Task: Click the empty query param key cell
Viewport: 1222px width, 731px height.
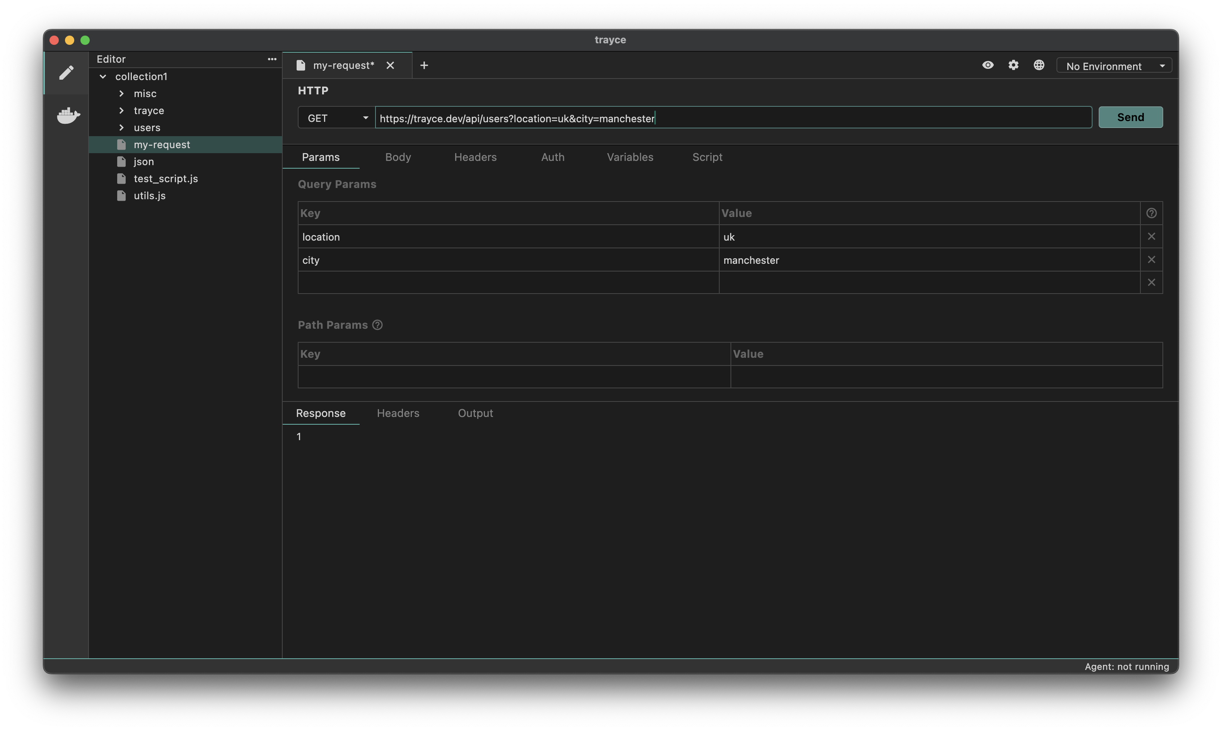Action: pyautogui.click(x=509, y=283)
